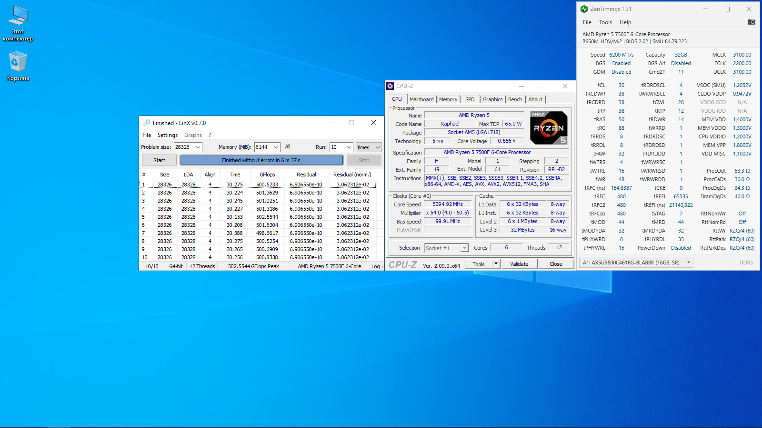Click the CPU-Z title bar icon
This screenshot has height=428, width=762.
click(x=390, y=86)
